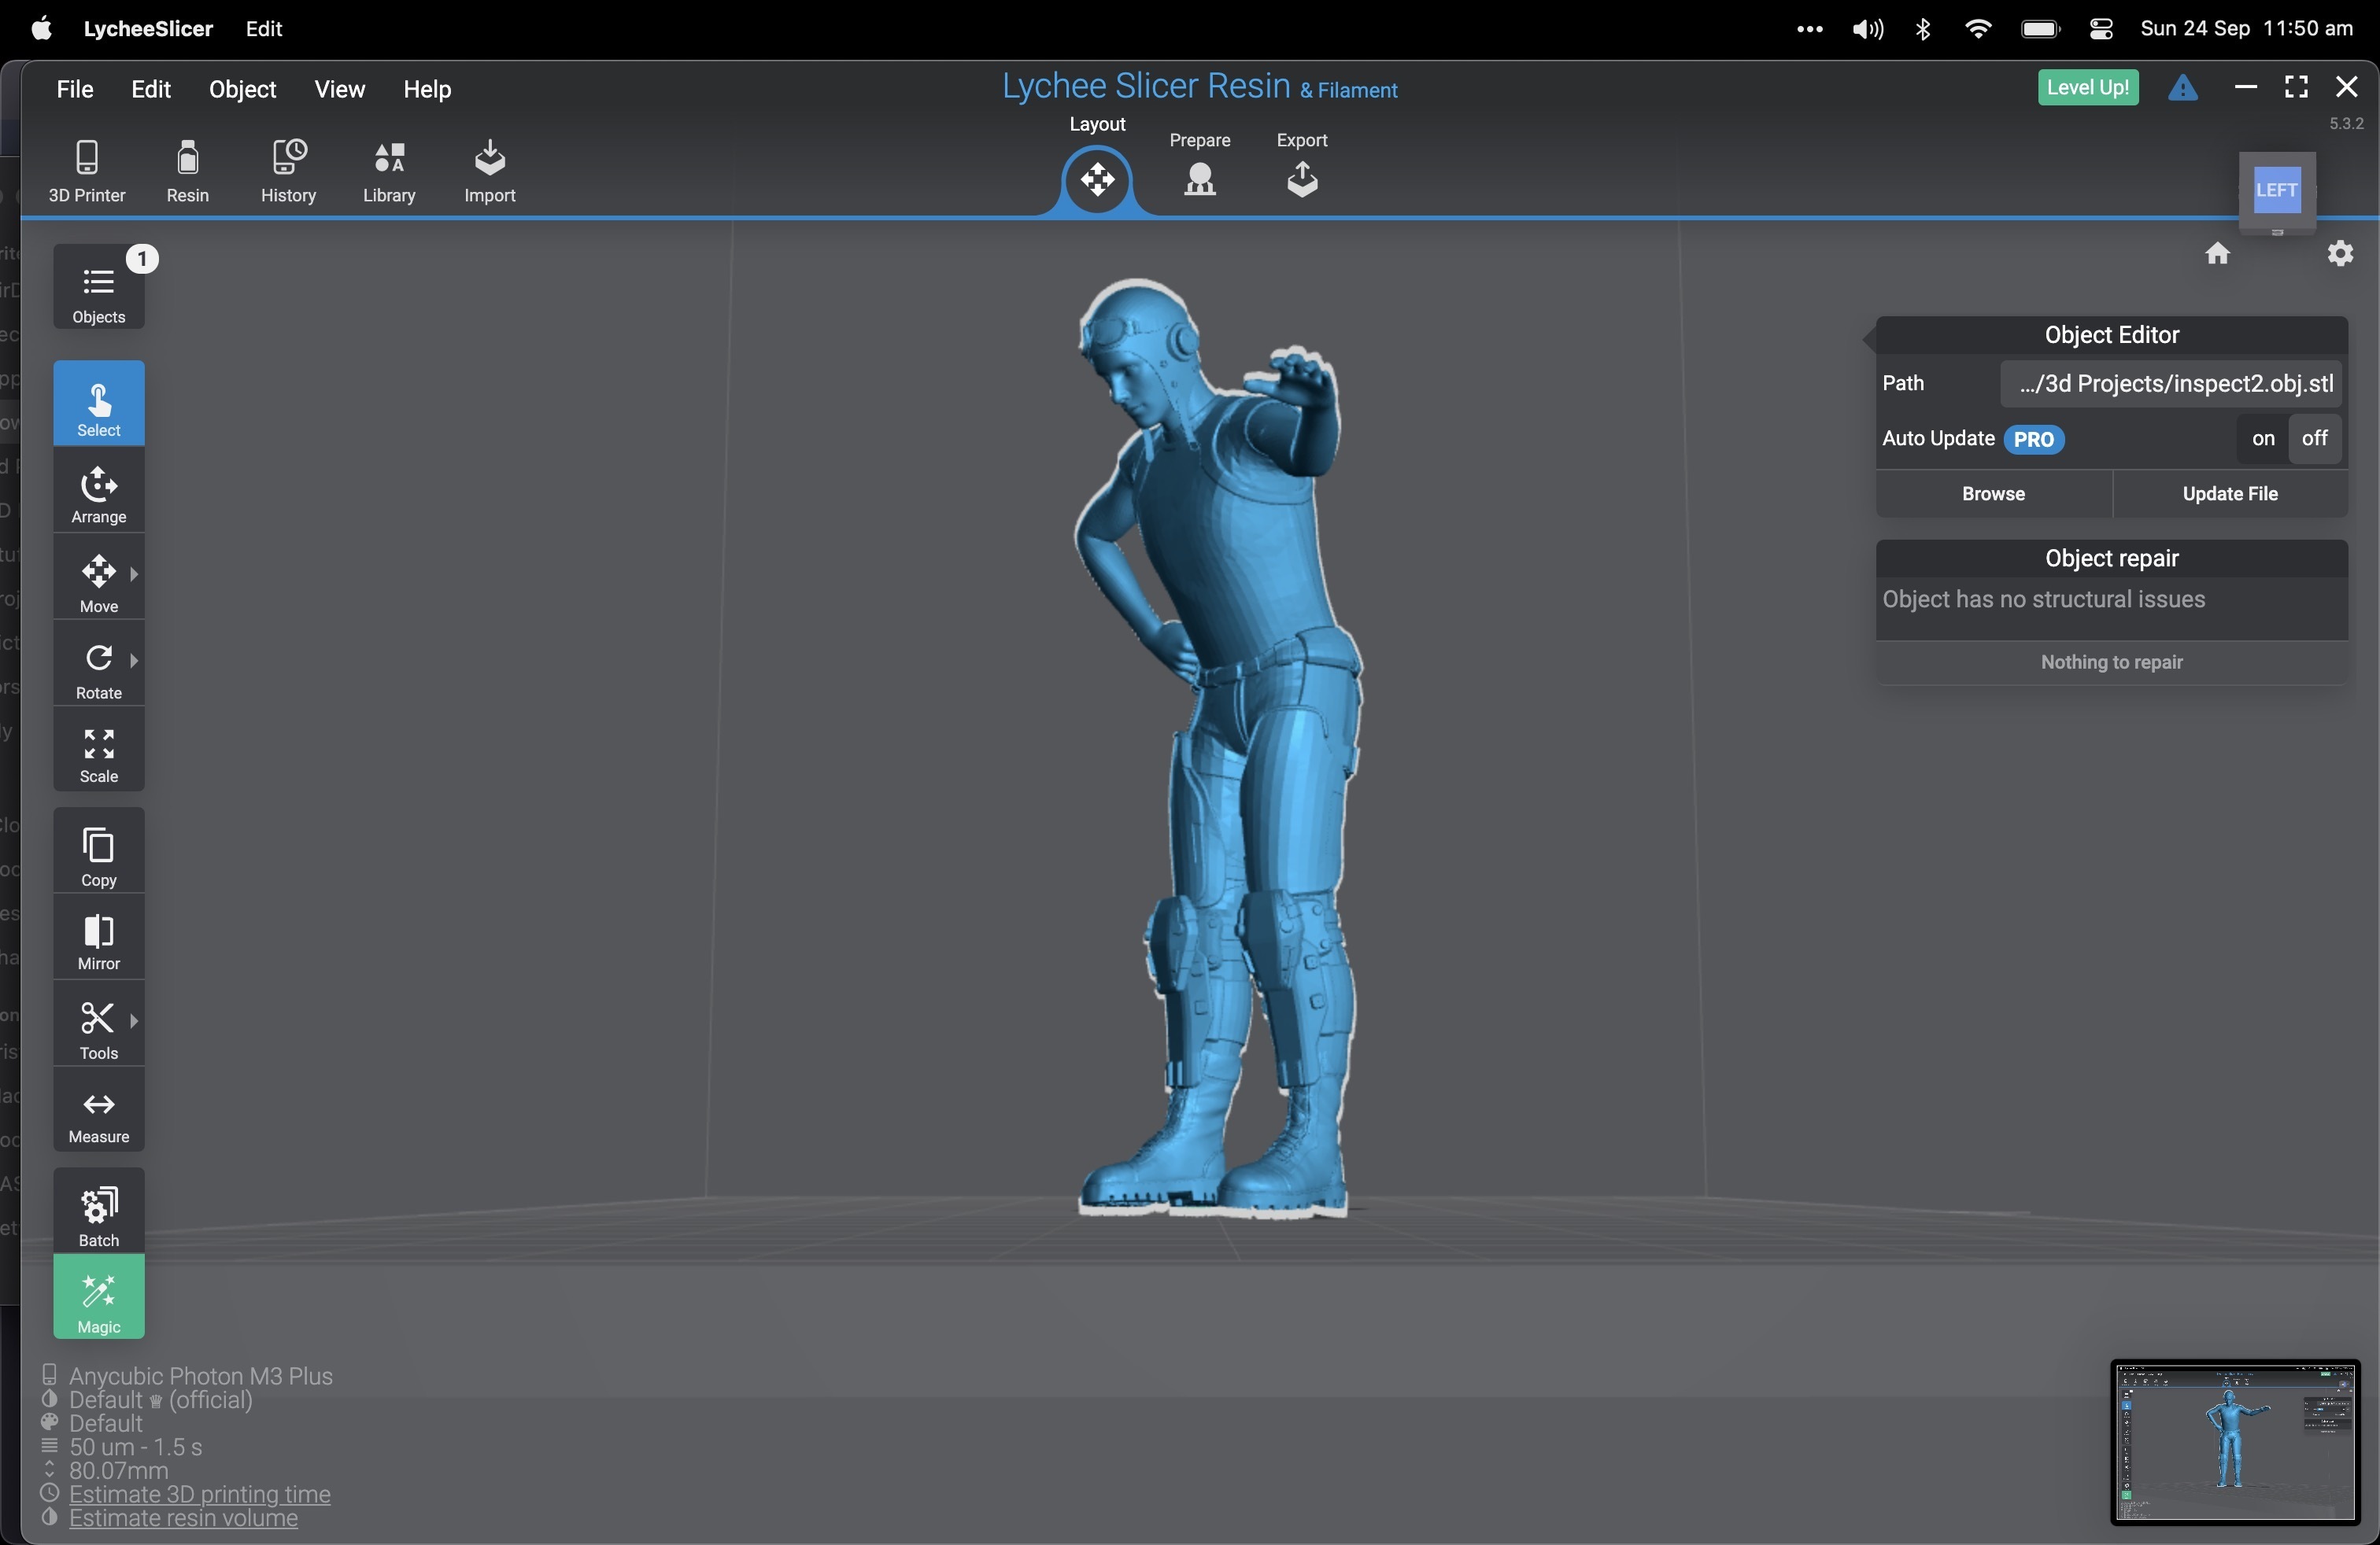Use the Copy tool

99,851
